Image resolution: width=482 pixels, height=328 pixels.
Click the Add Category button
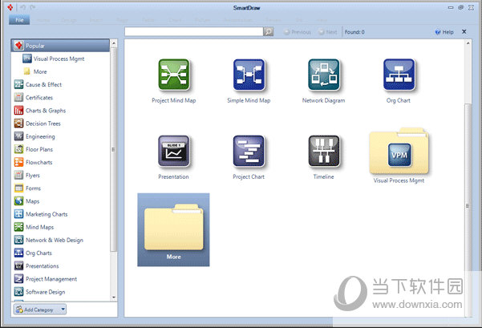pos(36,310)
